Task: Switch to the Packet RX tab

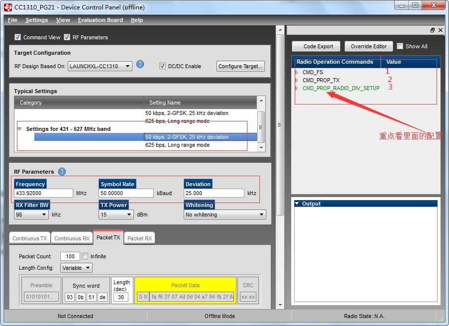Action: [139, 238]
